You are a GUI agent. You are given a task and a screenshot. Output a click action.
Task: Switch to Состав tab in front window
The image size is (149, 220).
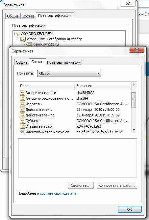coord(37,62)
